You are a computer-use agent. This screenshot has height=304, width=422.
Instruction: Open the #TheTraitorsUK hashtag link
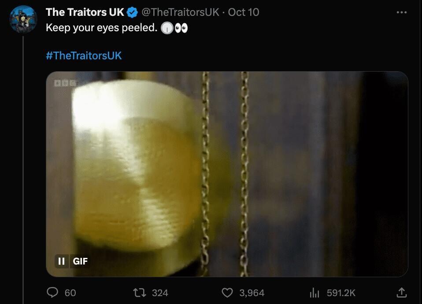84,55
